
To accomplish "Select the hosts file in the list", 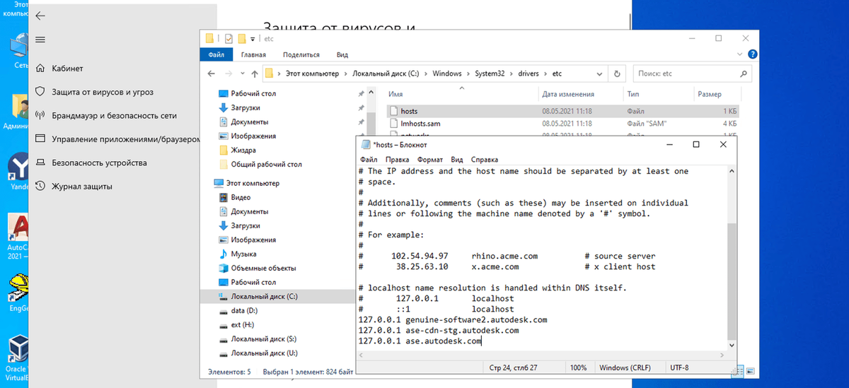I will click(563, 111).
